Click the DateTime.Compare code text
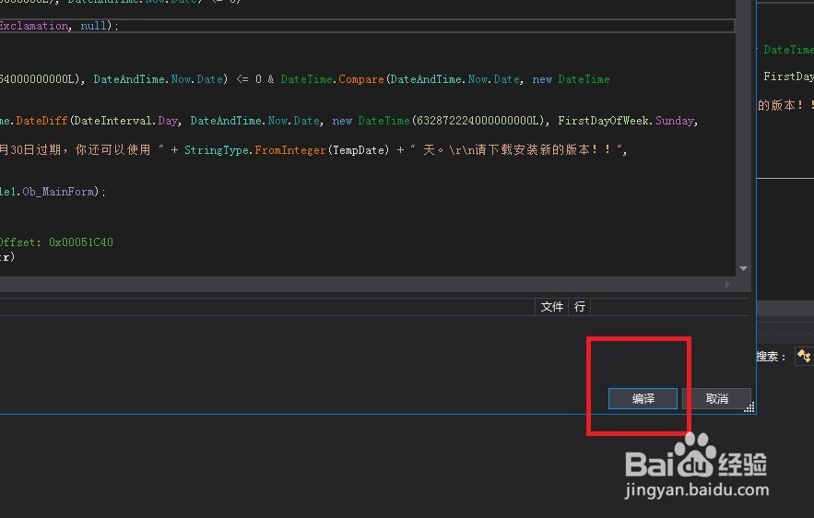Image resolution: width=814 pixels, height=518 pixels. tap(332, 79)
